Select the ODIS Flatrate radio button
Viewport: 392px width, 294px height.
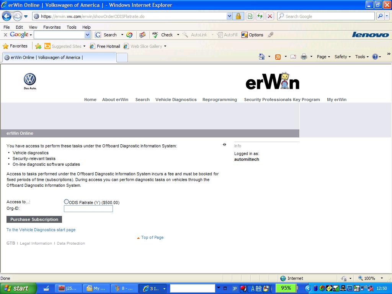[x=66, y=201]
